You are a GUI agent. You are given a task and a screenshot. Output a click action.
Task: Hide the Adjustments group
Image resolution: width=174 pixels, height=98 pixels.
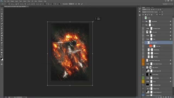[143, 21]
